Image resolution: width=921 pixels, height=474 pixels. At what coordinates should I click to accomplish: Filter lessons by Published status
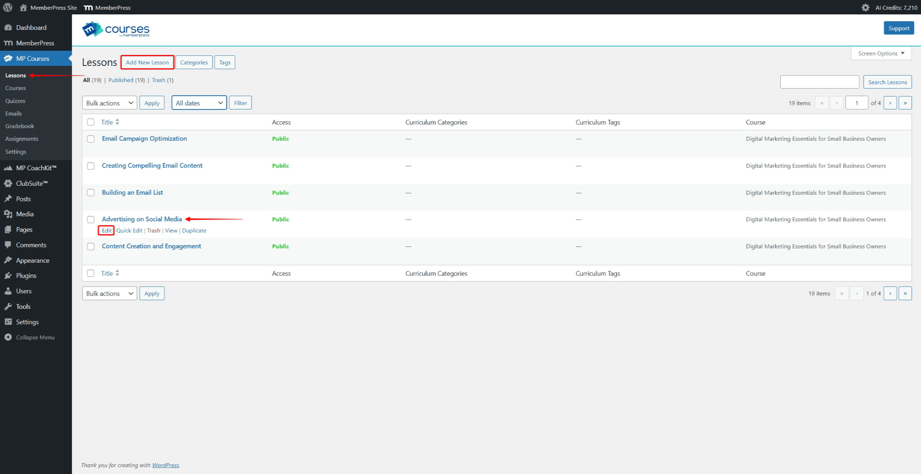pos(121,80)
